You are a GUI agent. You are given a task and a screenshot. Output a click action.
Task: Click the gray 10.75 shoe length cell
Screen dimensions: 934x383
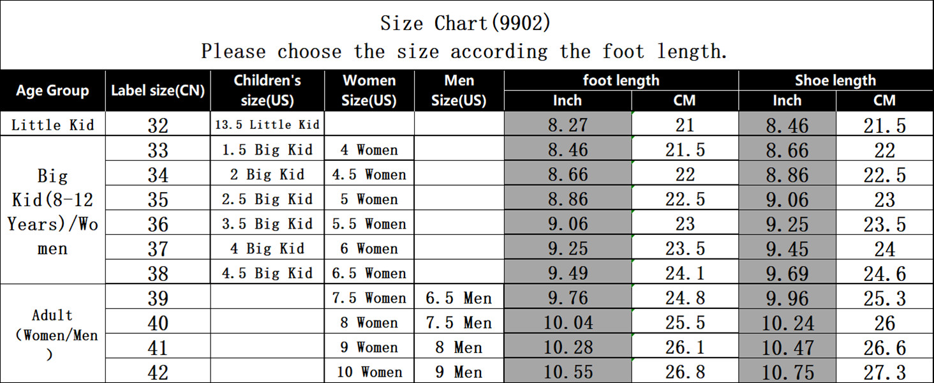point(788,372)
